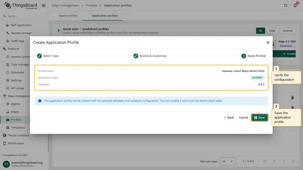Click Edge management breadcrumb

[x=65, y=5]
